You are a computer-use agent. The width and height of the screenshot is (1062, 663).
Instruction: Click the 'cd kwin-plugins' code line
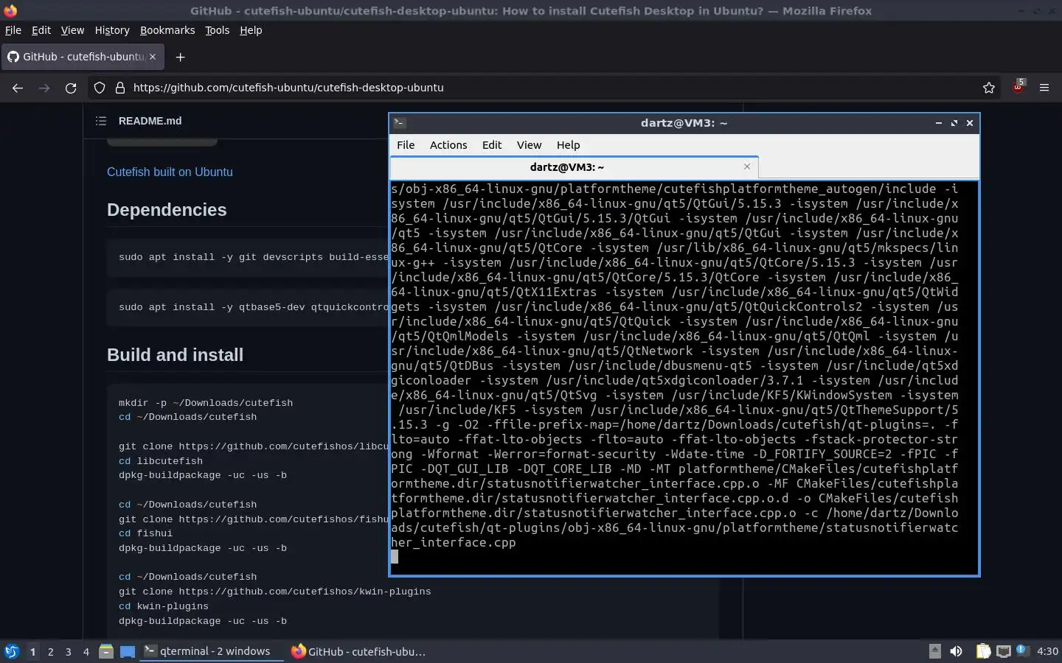[164, 606]
